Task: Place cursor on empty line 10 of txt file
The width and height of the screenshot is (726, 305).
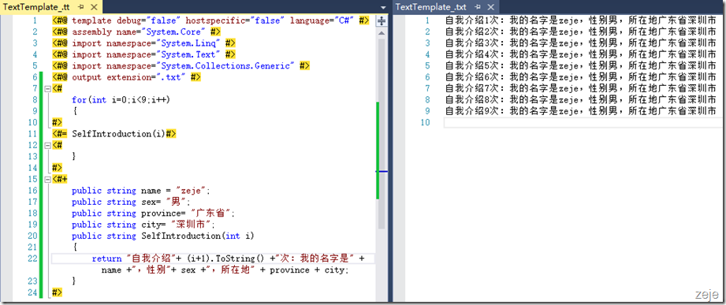Action: (584, 123)
